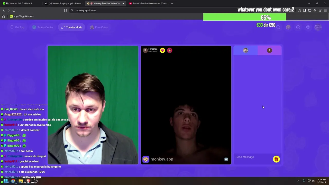Expand the system tray hidden icons chevron

coord(298,181)
